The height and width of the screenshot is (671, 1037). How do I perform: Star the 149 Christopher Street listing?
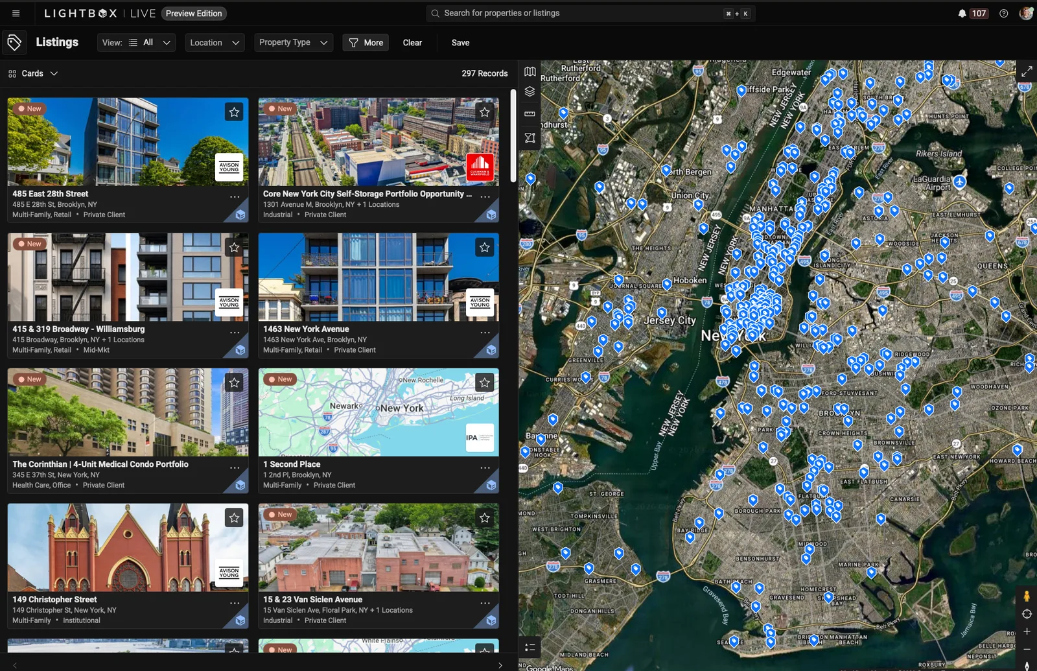click(234, 517)
